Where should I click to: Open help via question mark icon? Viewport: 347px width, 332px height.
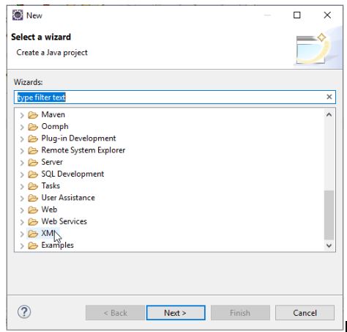coord(24,312)
